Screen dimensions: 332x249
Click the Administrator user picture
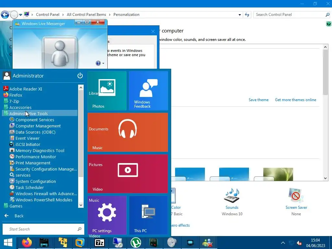(7, 76)
